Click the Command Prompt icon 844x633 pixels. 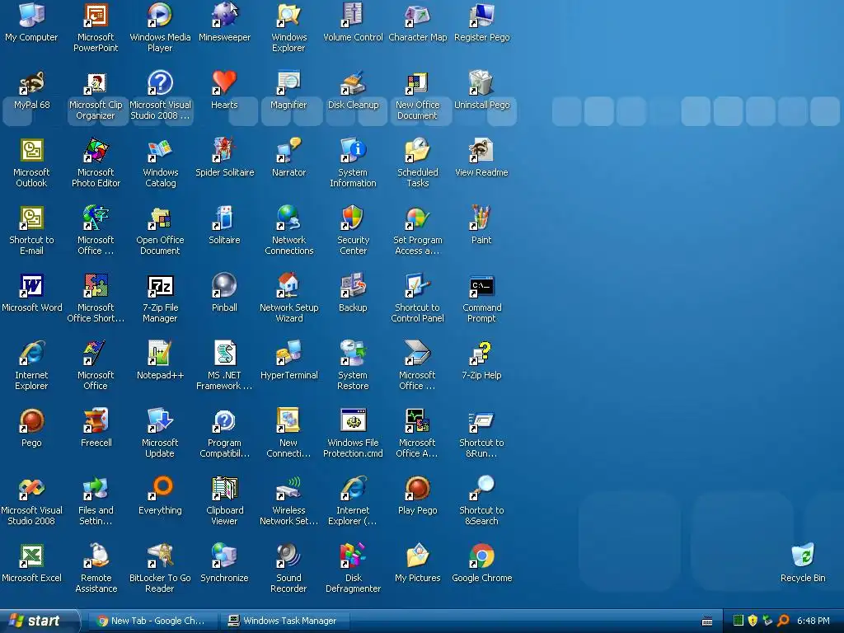click(x=481, y=285)
